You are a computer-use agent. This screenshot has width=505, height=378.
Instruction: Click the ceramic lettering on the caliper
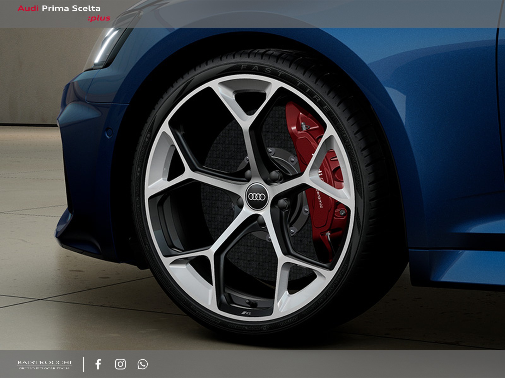point(319,198)
